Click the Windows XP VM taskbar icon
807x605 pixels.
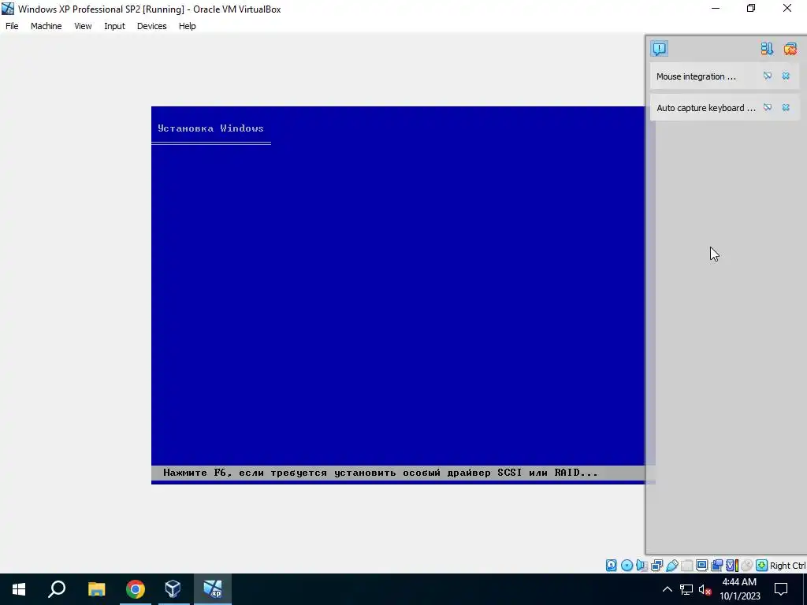pyautogui.click(x=213, y=589)
